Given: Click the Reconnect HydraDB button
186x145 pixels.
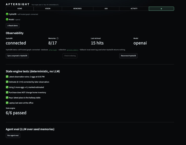Looking at the screenshot, I should pyautogui.click(x=128, y=56).
